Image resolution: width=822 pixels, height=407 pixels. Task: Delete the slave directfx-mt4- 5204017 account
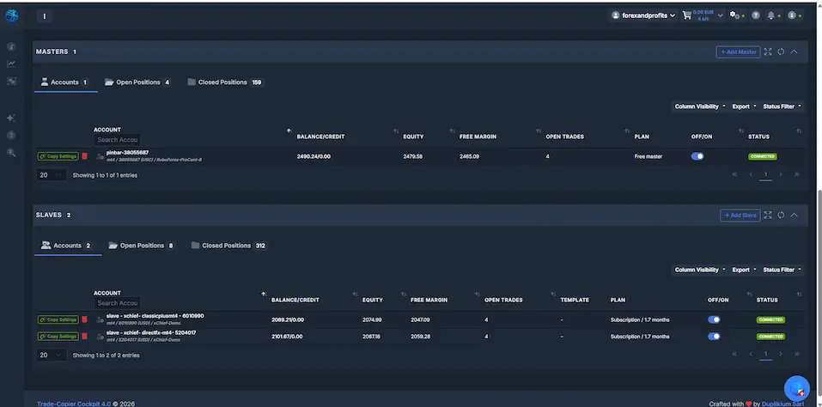point(85,337)
